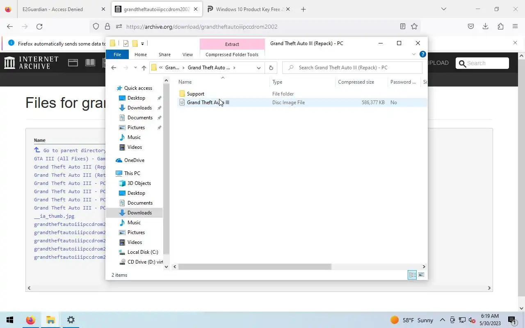The image size is (525, 328).
Task: Click the Internet Archive web icon
Action: (73, 63)
